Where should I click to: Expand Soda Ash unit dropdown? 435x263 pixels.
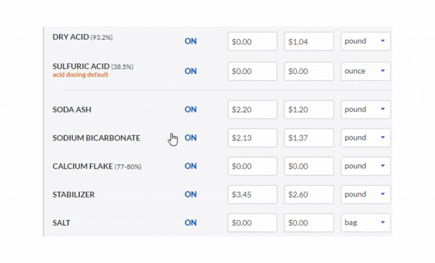click(366, 109)
